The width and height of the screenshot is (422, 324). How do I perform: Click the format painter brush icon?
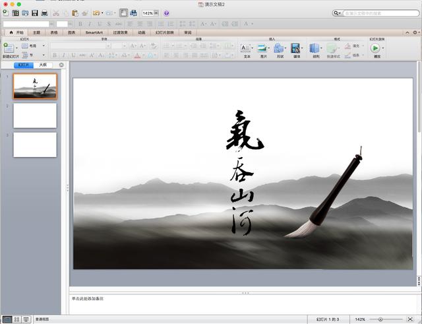click(x=85, y=13)
